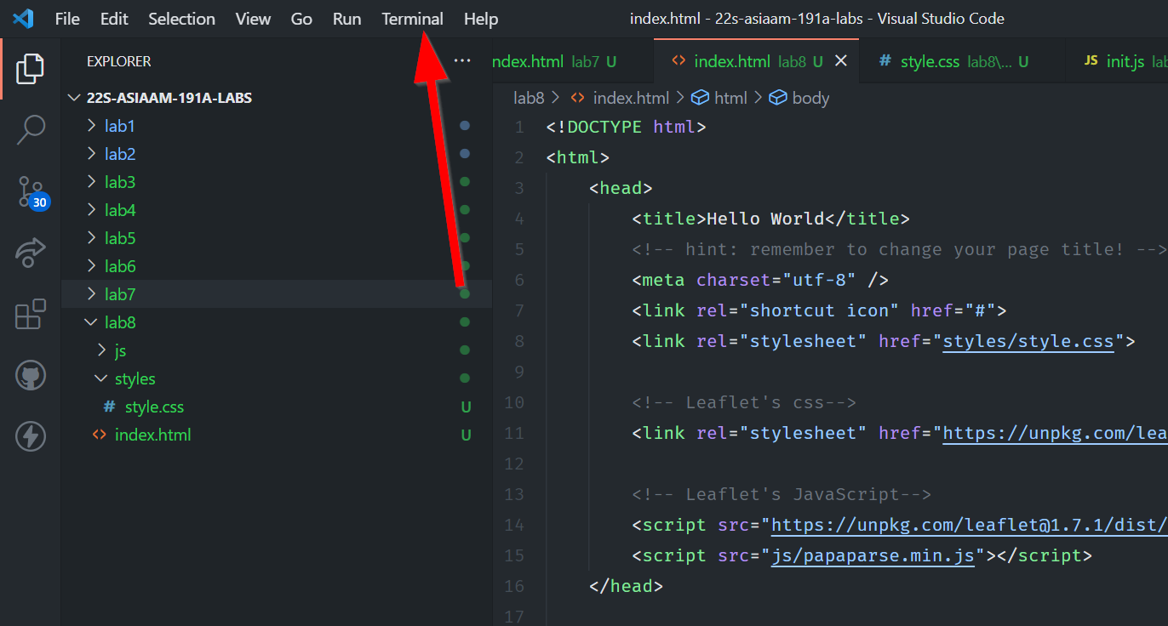Open Source Control with 30 changes
The image size is (1168, 626).
point(31,192)
